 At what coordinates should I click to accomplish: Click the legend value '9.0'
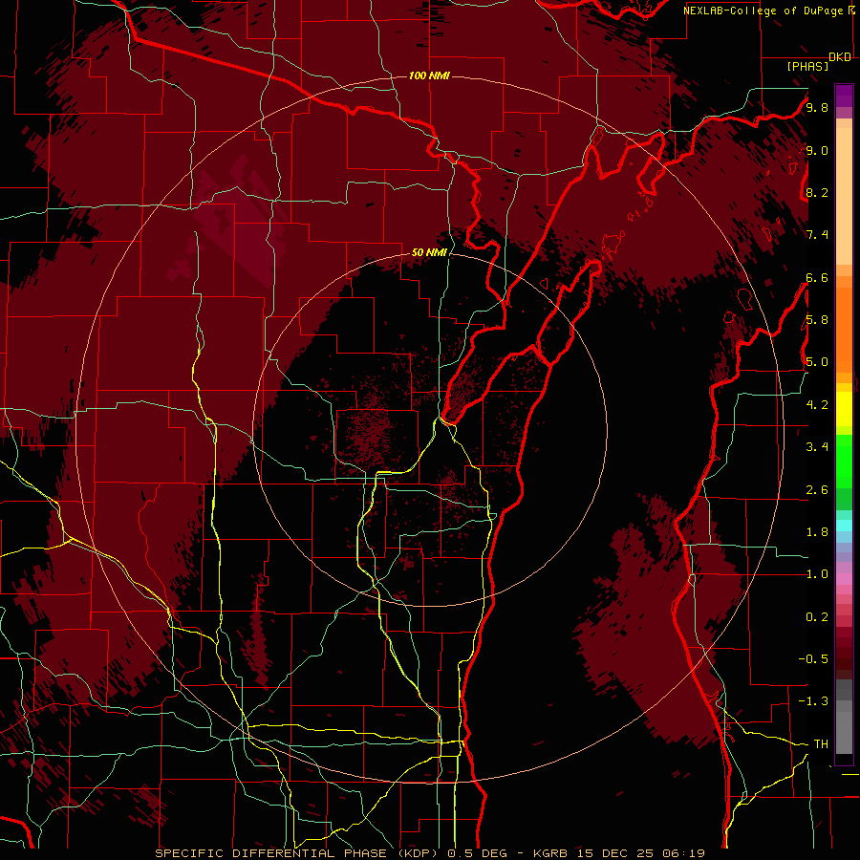817,150
